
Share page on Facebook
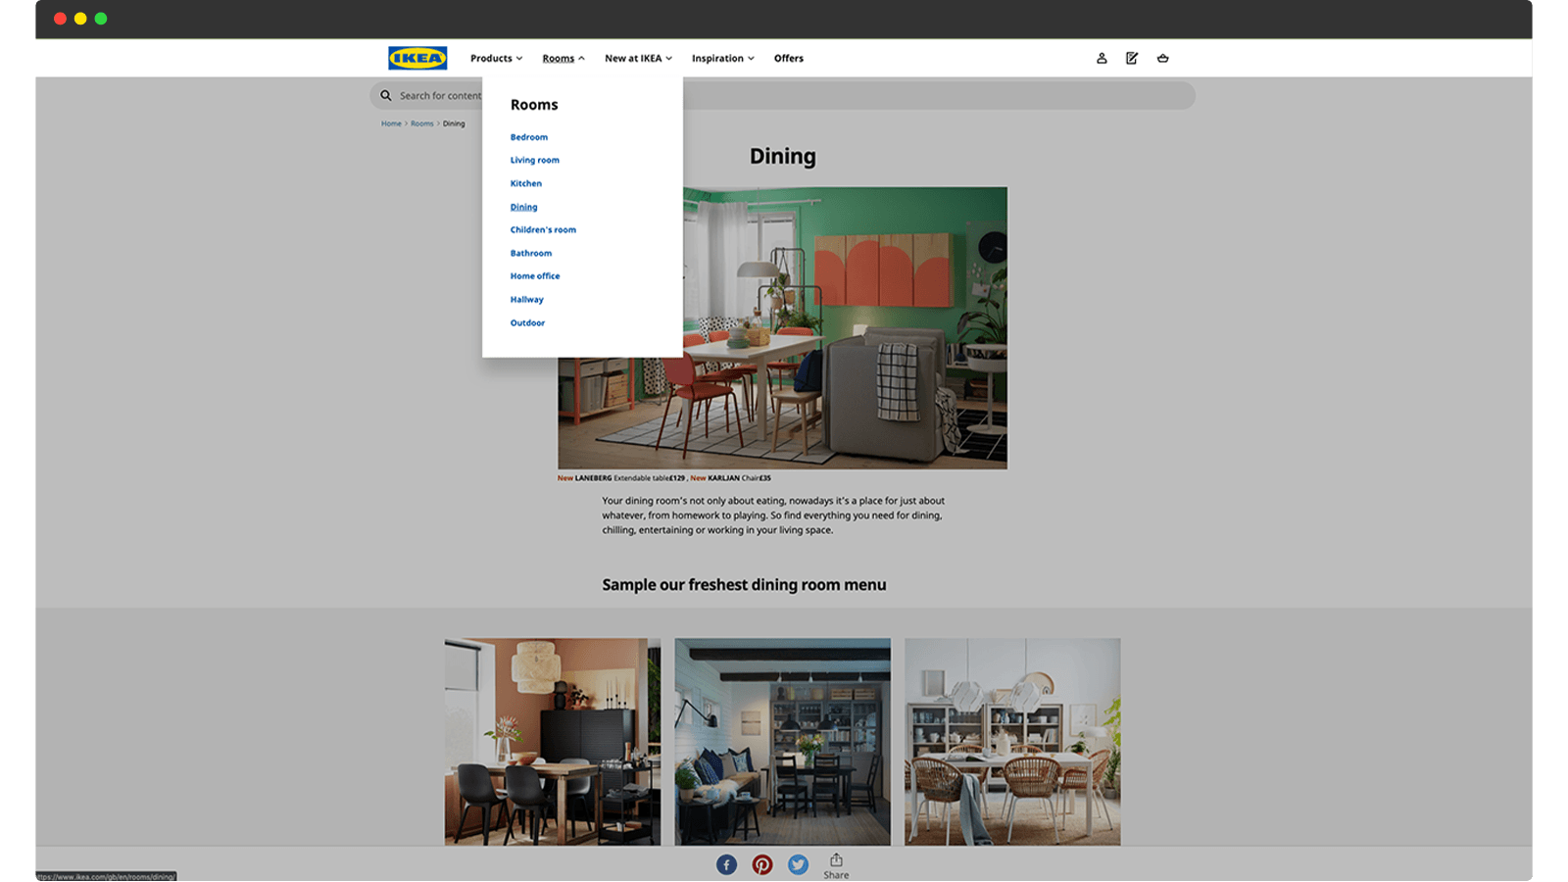pos(726,864)
